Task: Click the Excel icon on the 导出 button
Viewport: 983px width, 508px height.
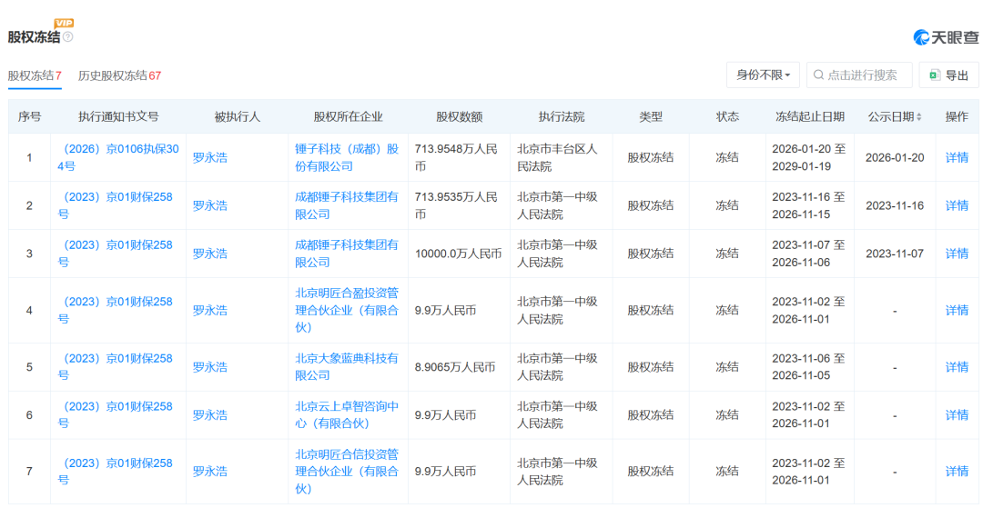Action: pos(935,75)
